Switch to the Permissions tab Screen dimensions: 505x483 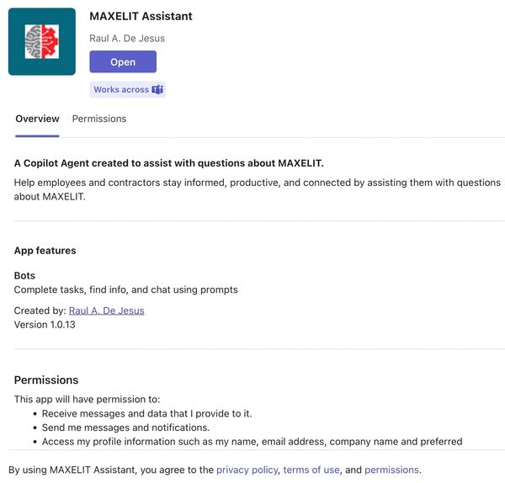tap(99, 119)
